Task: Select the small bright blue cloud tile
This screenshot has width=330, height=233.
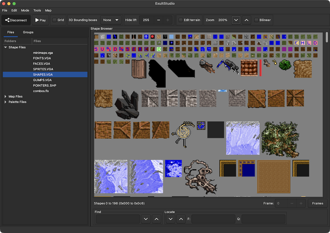Action: coord(222,91)
